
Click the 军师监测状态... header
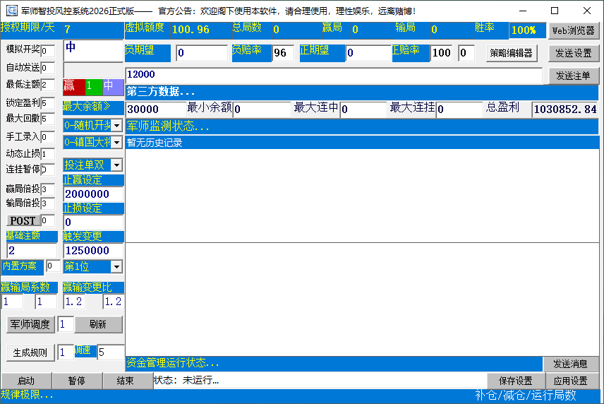pos(362,126)
